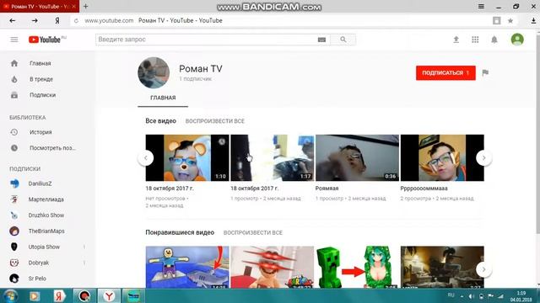This screenshot has height=303, width=540.
Task: Click the RU language indicator
Action: (451, 295)
